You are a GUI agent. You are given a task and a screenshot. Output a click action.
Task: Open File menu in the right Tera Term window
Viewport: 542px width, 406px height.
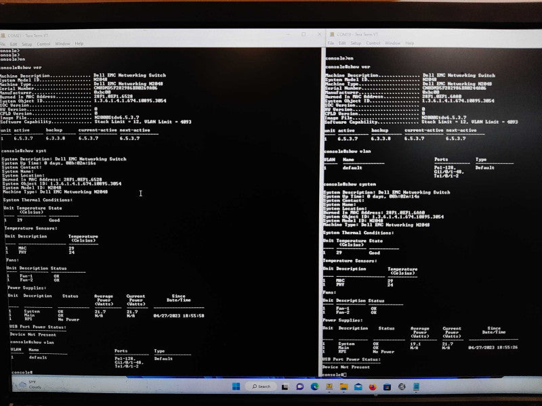pos(331,43)
